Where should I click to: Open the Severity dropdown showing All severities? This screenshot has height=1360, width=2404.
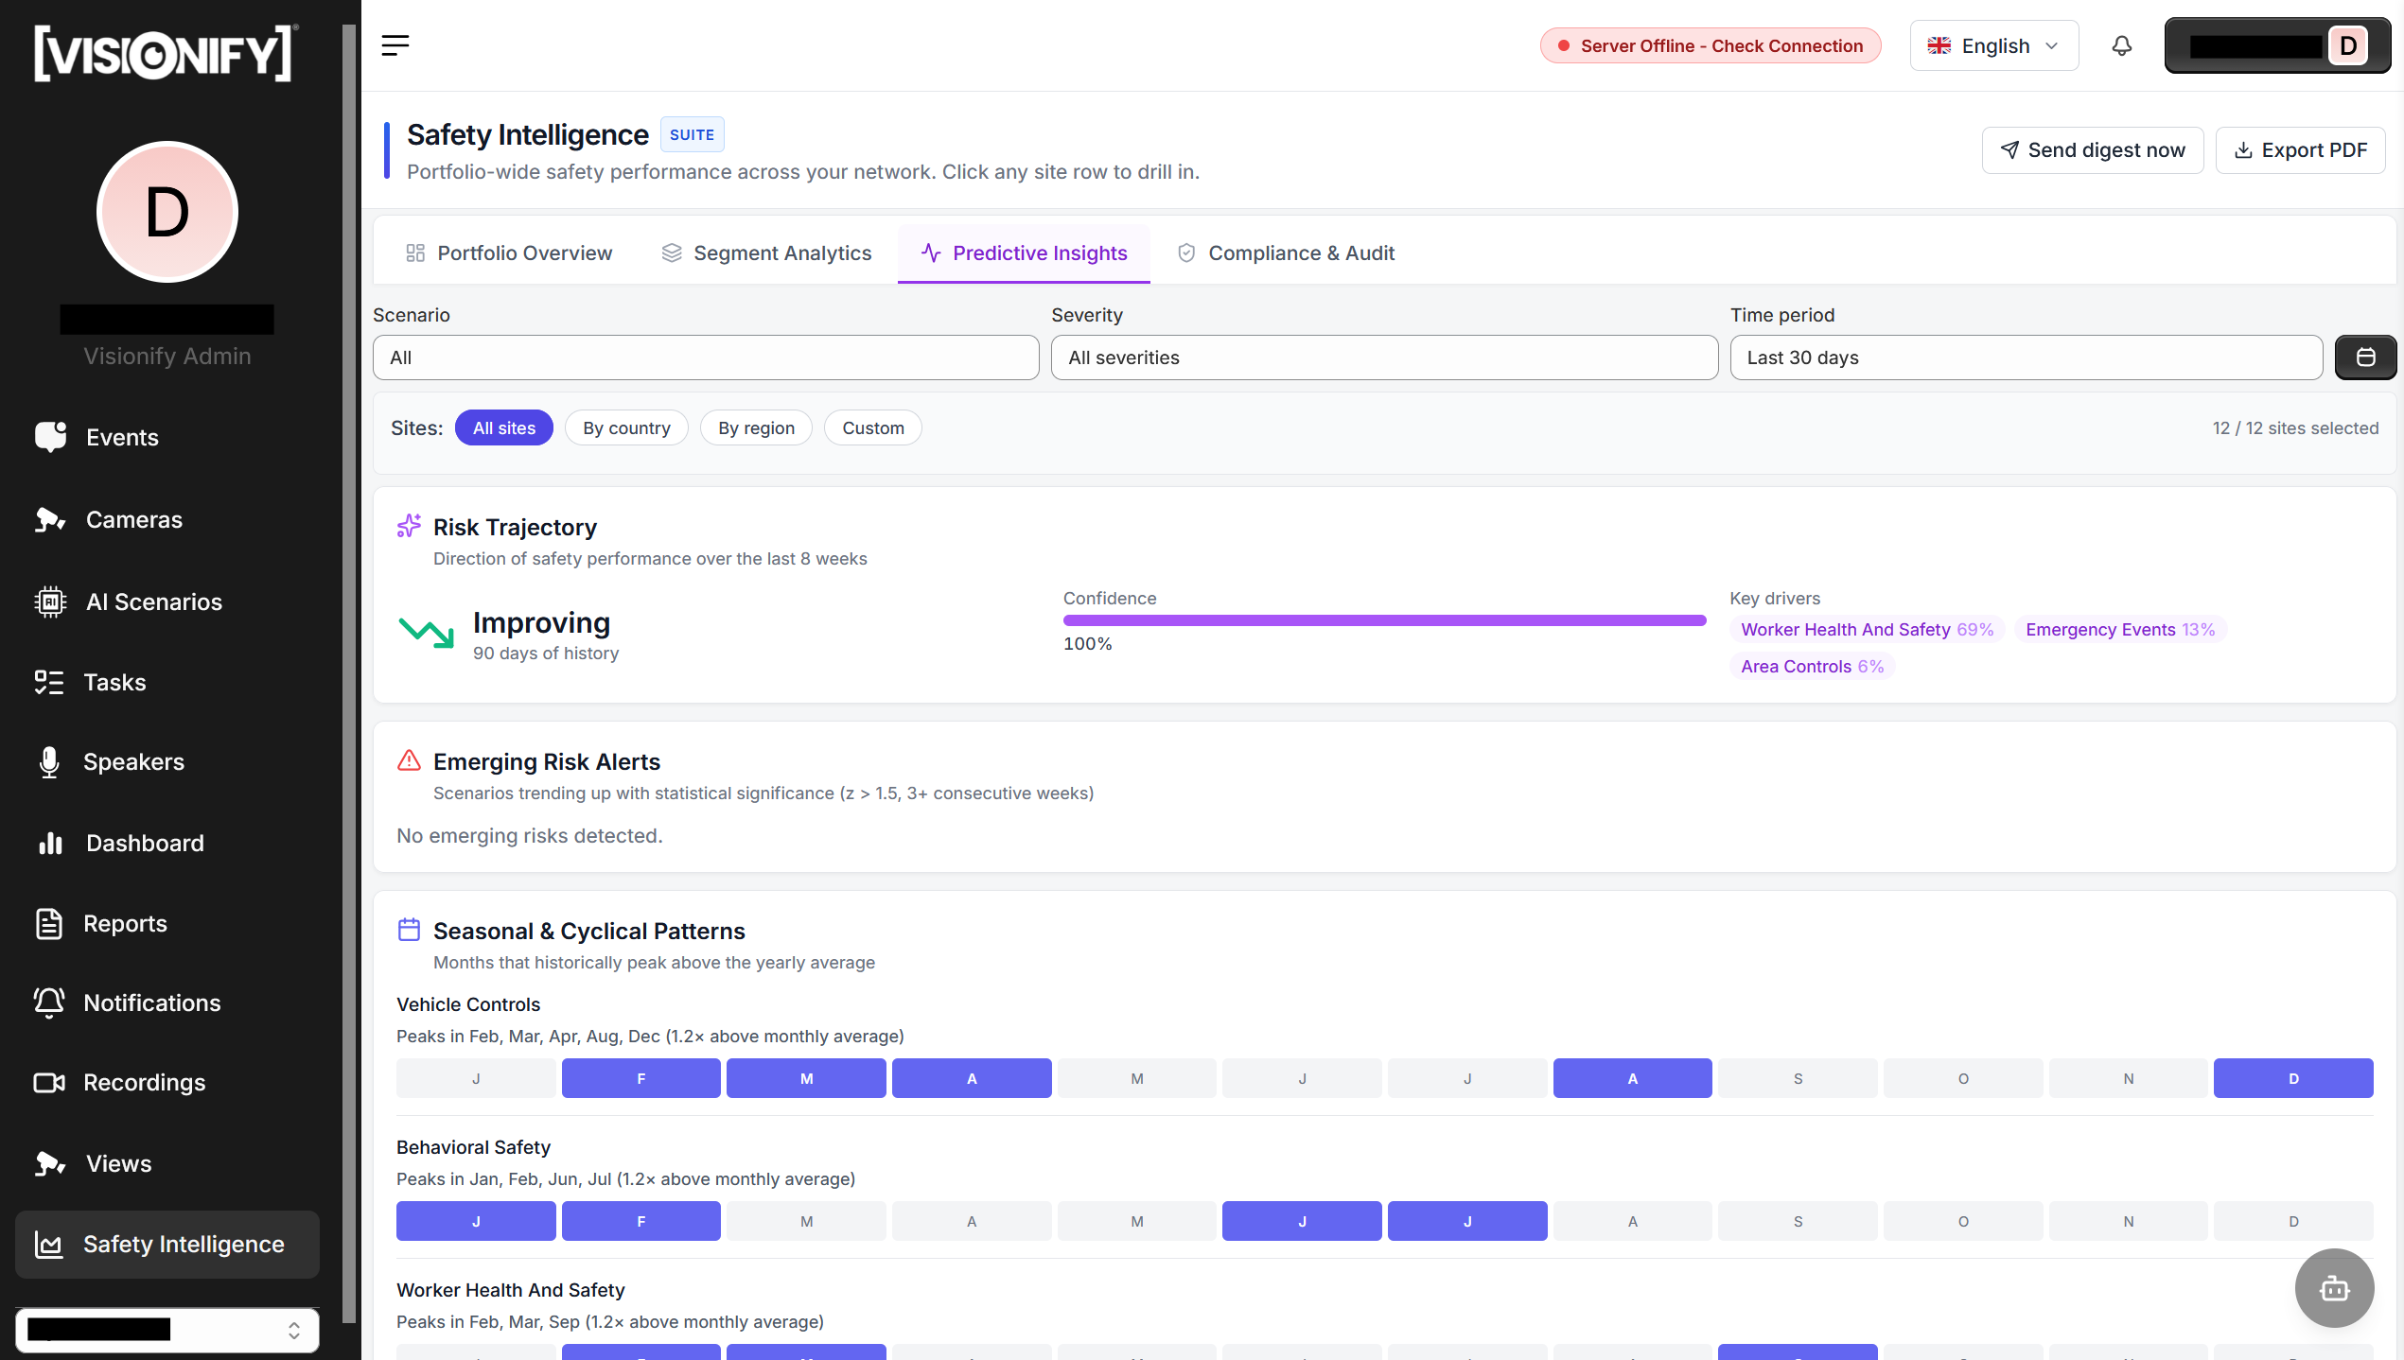click(x=1384, y=357)
